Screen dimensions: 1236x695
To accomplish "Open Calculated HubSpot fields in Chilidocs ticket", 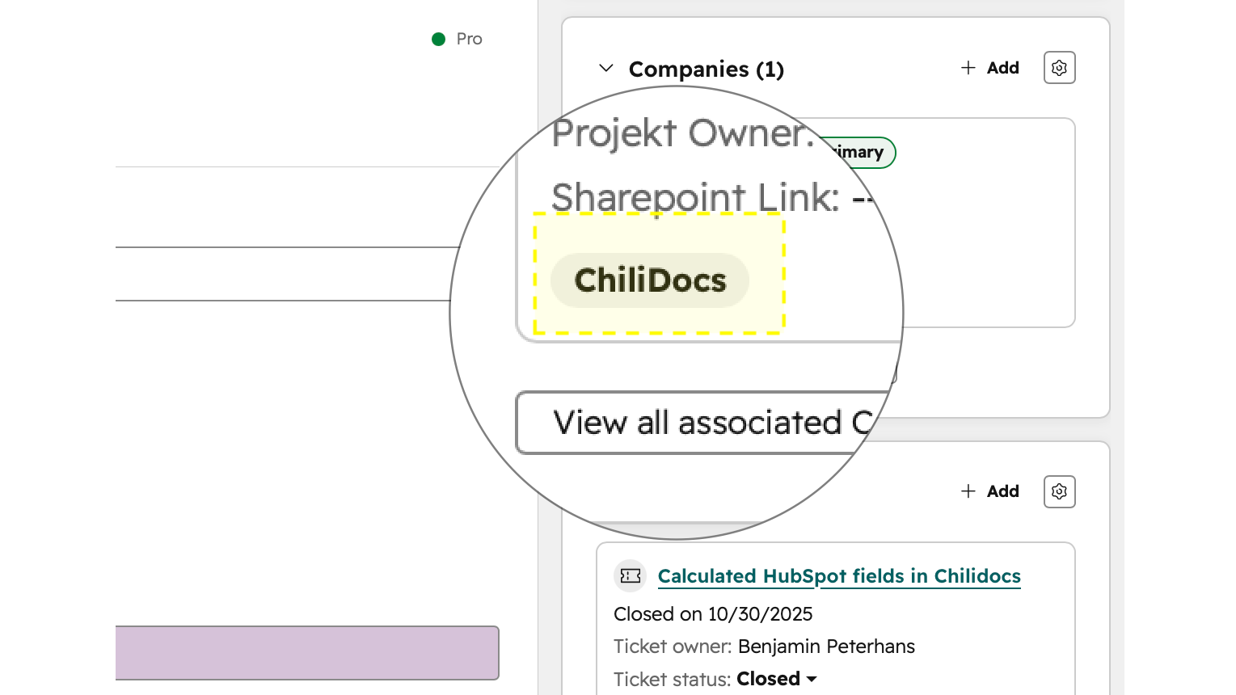I will (x=839, y=576).
